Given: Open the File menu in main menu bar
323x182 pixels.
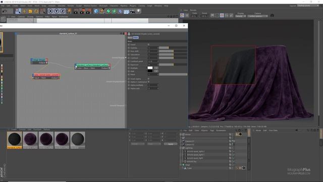Looking at the screenshot, I should (3, 6).
